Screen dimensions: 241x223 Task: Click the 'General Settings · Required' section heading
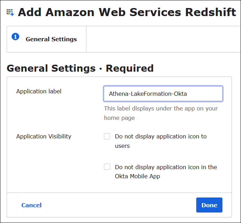[80, 68]
